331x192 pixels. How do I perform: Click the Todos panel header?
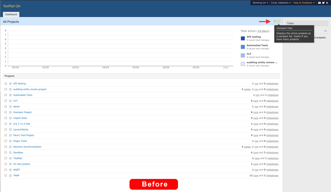click(307, 23)
